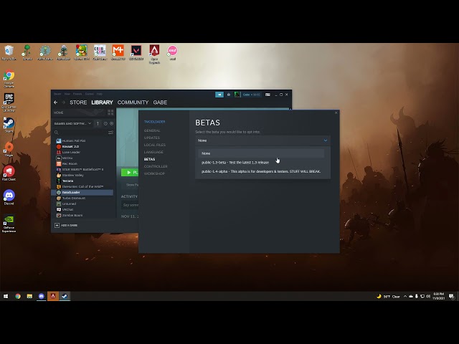This screenshot has height=344, width=459.
Task: Open Language properties tab
Action: pos(153,152)
